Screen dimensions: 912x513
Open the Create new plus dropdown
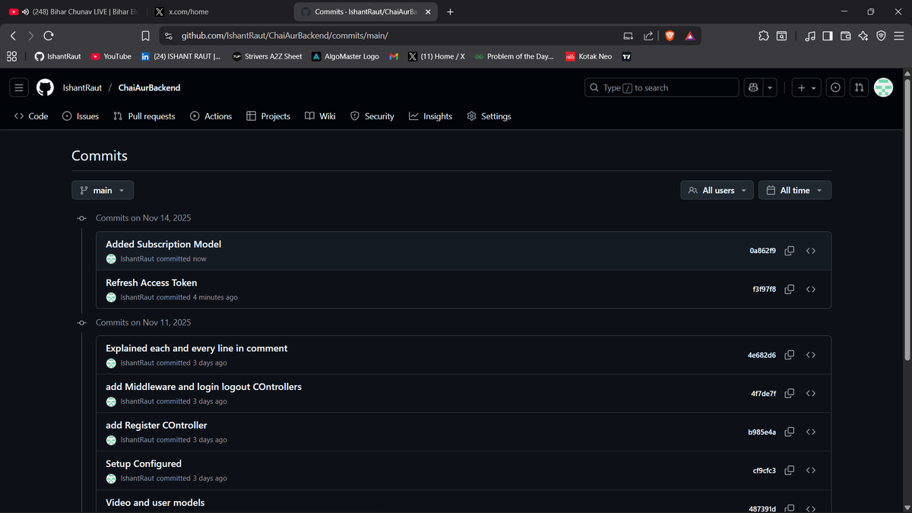pos(806,87)
